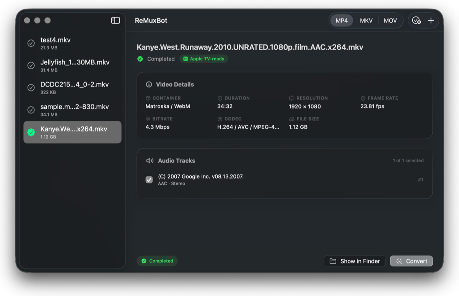Click the check icon beside sample.m...2-830.mkv
The image size is (459, 296).
click(x=31, y=110)
